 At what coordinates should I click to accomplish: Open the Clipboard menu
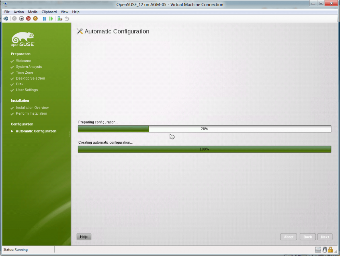(x=49, y=12)
